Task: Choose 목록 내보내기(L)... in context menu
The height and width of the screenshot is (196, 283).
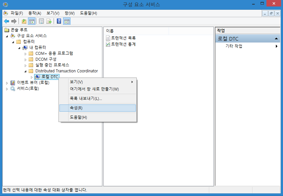Action: pos(98,99)
